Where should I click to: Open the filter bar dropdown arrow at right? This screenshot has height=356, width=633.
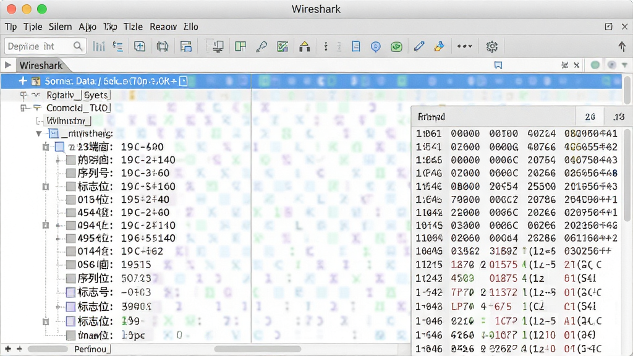(x=624, y=65)
